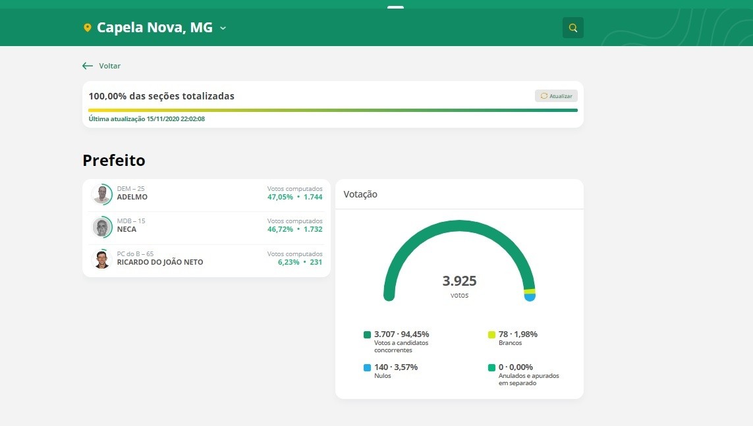Click the 78 · 1,98% Brancos value
The height and width of the screenshot is (426, 753).
pyautogui.click(x=518, y=334)
